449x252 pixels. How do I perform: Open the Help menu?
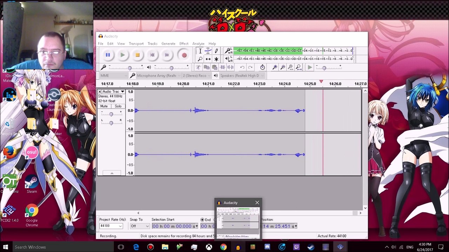coord(212,44)
